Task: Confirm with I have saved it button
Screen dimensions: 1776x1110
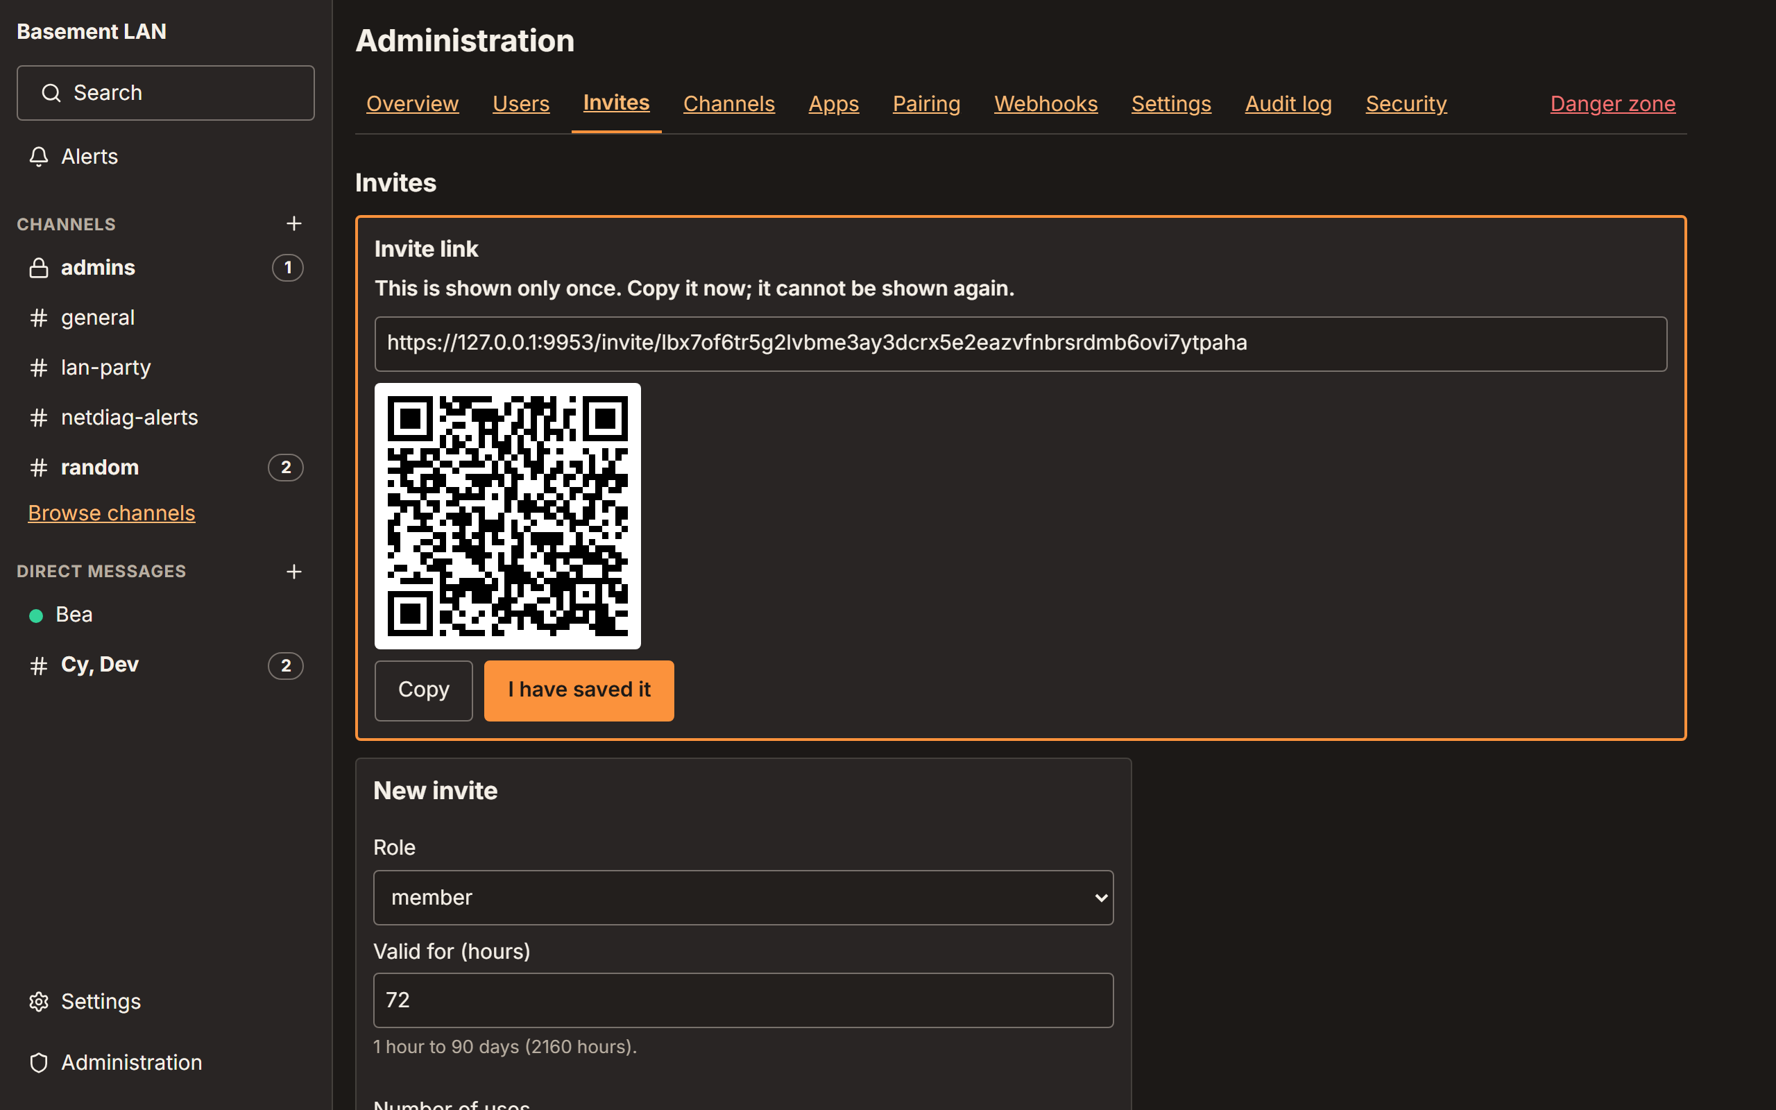Action: (x=579, y=690)
